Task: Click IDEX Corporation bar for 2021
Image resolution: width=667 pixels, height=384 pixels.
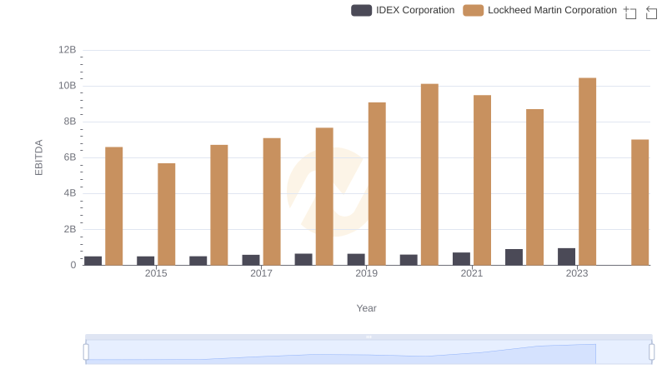Action: (461, 259)
